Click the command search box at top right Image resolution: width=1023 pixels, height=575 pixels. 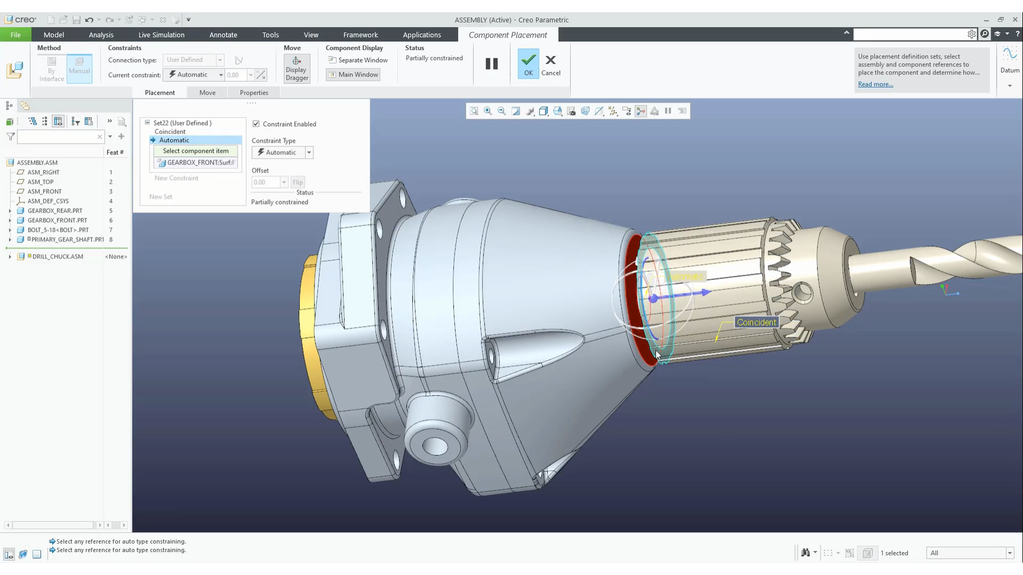(915, 34)
